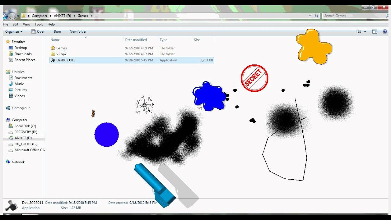391x220 pixels.
Task: Click the '1,253 KB' size cell
Action: [206, 60]
